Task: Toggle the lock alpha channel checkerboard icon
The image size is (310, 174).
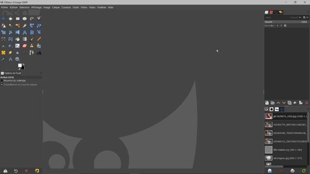Action: [x=285, y=26]
